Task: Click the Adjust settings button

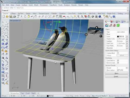Action: (x=122, y=55)
